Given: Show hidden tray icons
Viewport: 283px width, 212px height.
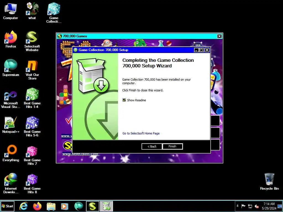Looking at the screenshot, I should (x=237, y=206).
